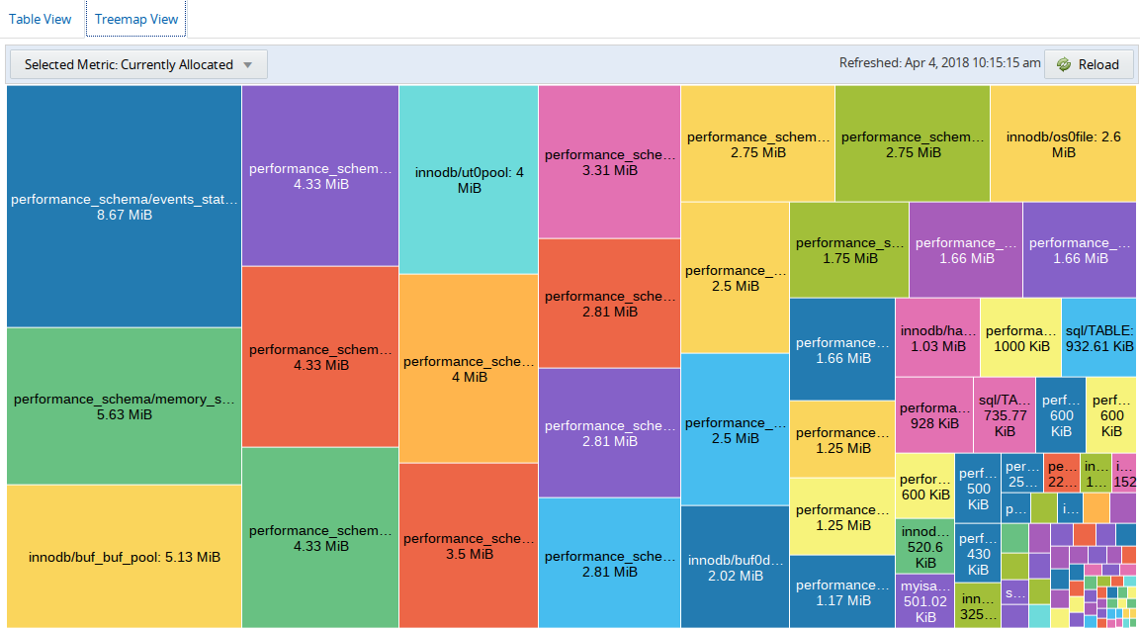This screenshot has width=1140, height=630.
Task: Click the blue 500 KiB block
Action: [x=978, y=489]
